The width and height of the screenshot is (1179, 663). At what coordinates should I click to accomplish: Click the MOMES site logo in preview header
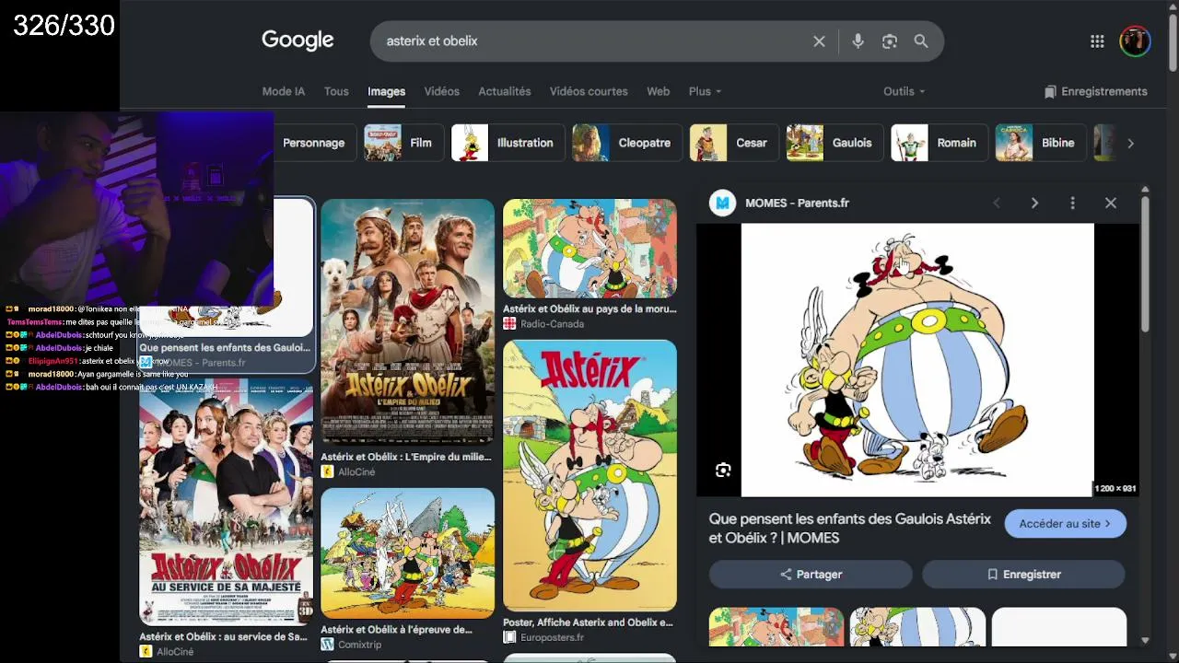(x=723, y=203)
